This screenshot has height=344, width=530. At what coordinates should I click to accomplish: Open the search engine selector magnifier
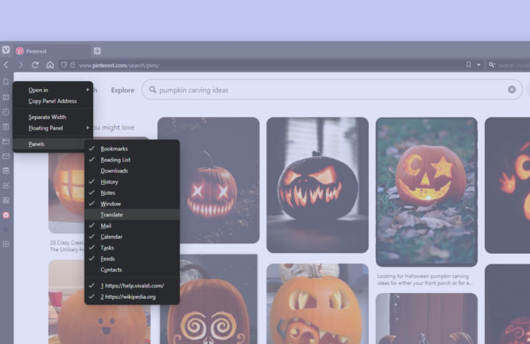pos(492,65)
